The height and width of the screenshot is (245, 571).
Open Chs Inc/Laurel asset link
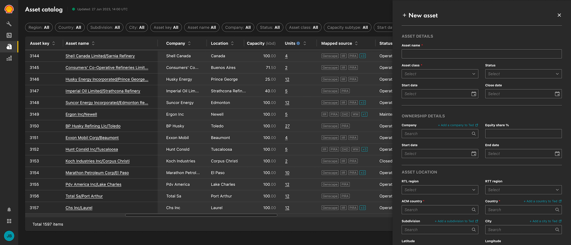point(79,208)
